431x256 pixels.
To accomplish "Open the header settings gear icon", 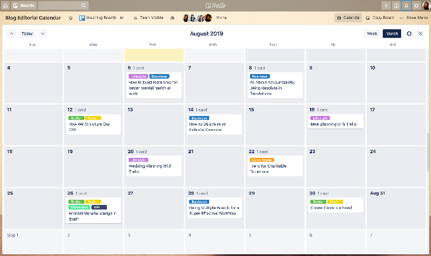I will tap(416, 5).
